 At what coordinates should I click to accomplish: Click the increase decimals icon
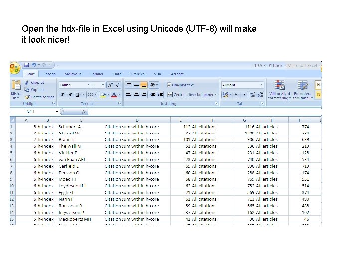pyautogui.click(x=253, y=95)
